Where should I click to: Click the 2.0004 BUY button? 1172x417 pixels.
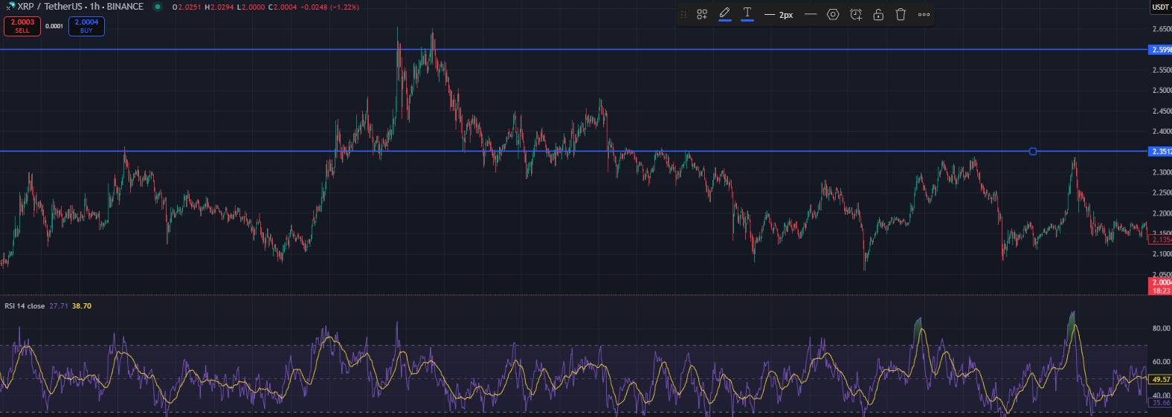coord(86,26)
